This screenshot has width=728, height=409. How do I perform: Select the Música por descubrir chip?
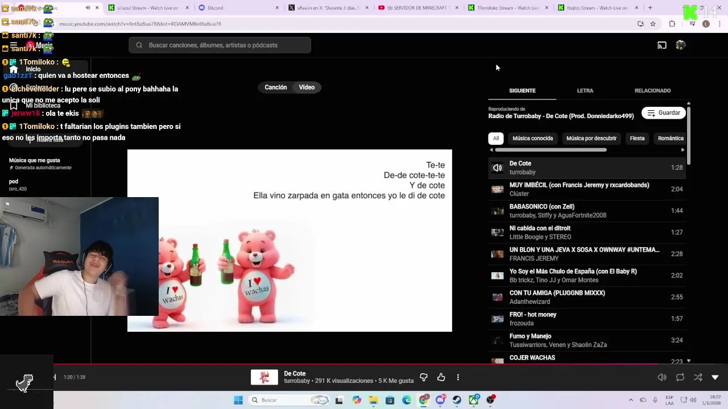coord(591,139)
